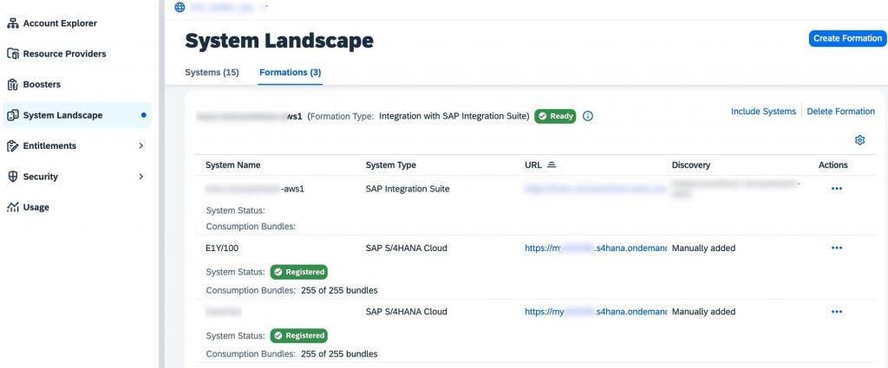The image size is (888, 368).
Task: Click the Entitlements icon
Action: pyautogui.click(x=12, y=145)
